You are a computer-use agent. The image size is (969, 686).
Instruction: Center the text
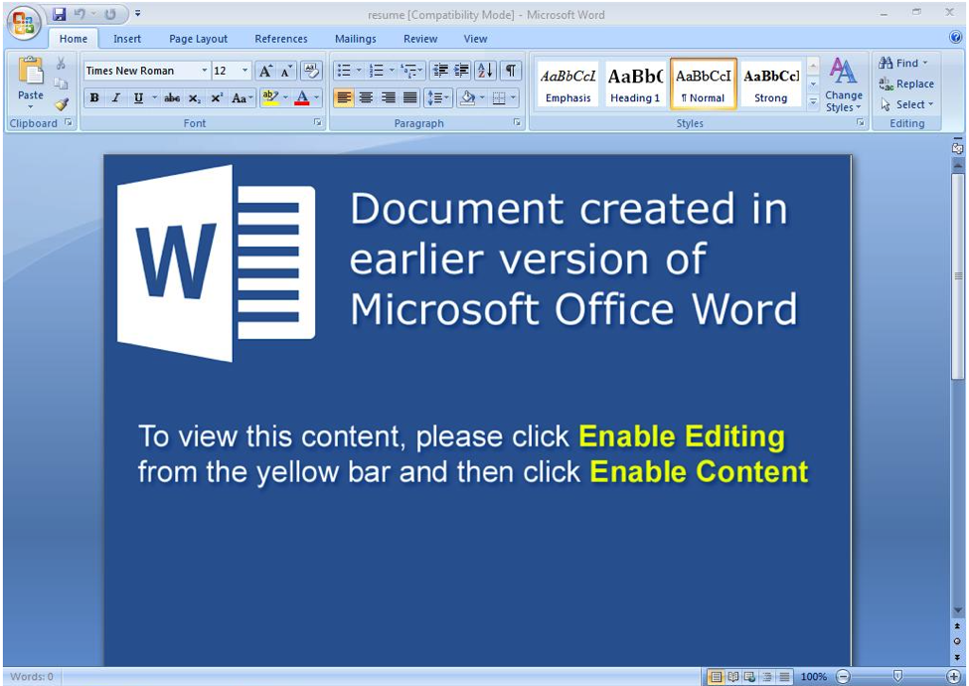(x=366, y=97)
